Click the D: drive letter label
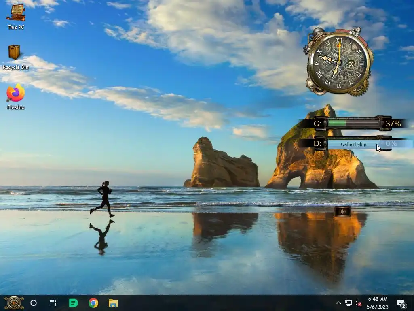This screenshot has height=311, width=414. (317, 144)
